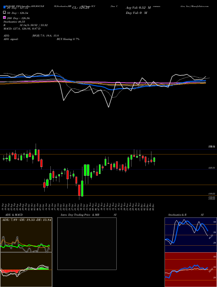Click the magenta 200 Day EMA legend swatch
Image resolution: width=217 pixels, height=287 pixels.
[x=4, y=18]
